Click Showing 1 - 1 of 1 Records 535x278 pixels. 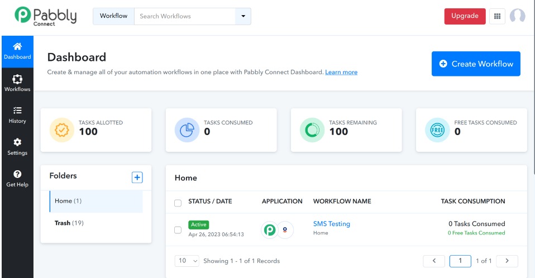click(x=242, y=261)
